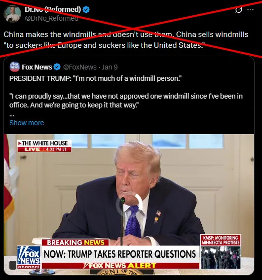Open the three-dot More options menu

click(250, 10)
